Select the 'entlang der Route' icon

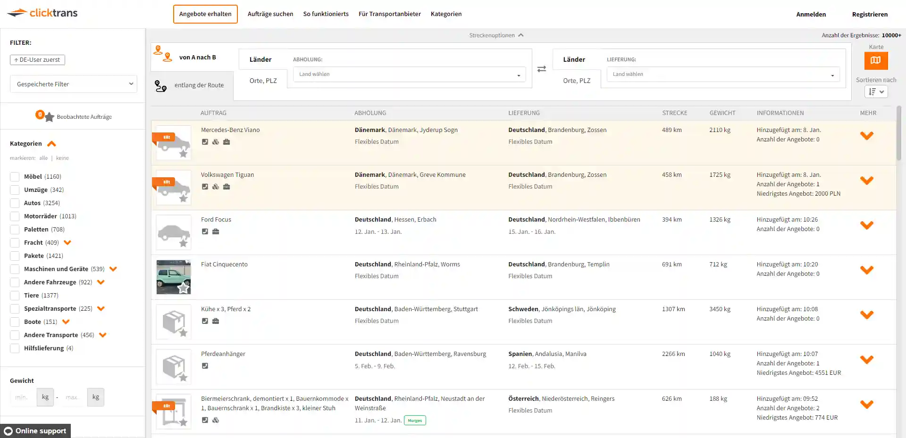click(160, 86)
